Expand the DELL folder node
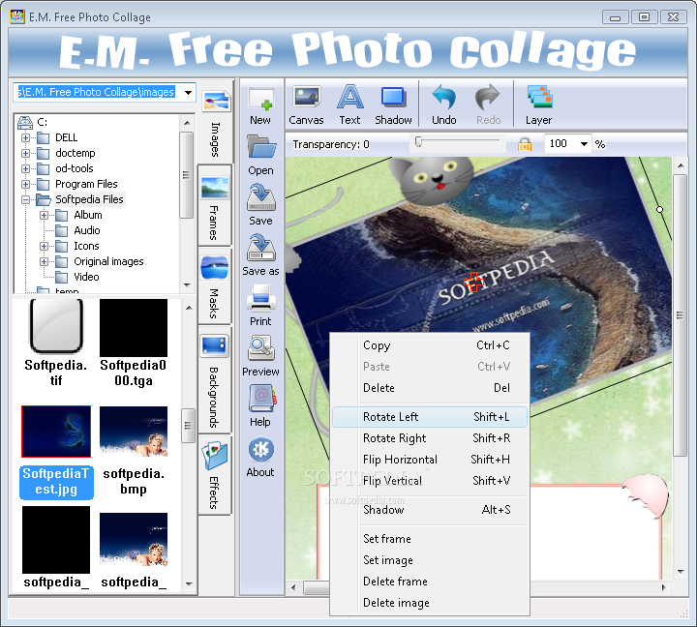The width and height of the screenshot is (697, 627). tap(26, 137)
